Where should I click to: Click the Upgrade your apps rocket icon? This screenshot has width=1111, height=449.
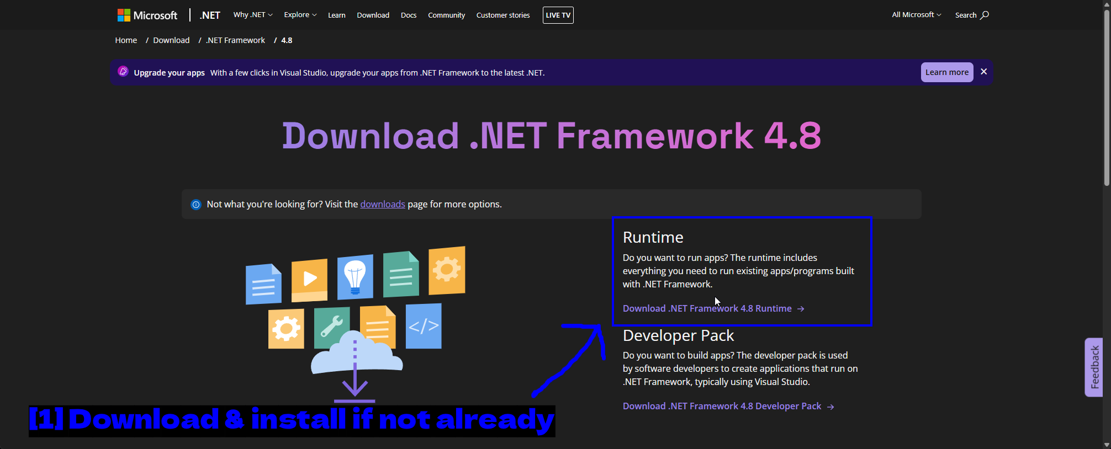123,72
